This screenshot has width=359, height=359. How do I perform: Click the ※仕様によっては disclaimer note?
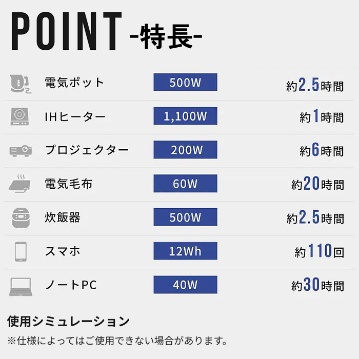click(117, 341)
